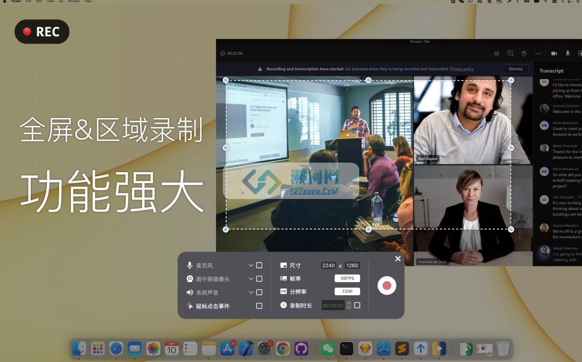
Task: Open the File menu
Action: click(x=29, y=2)
